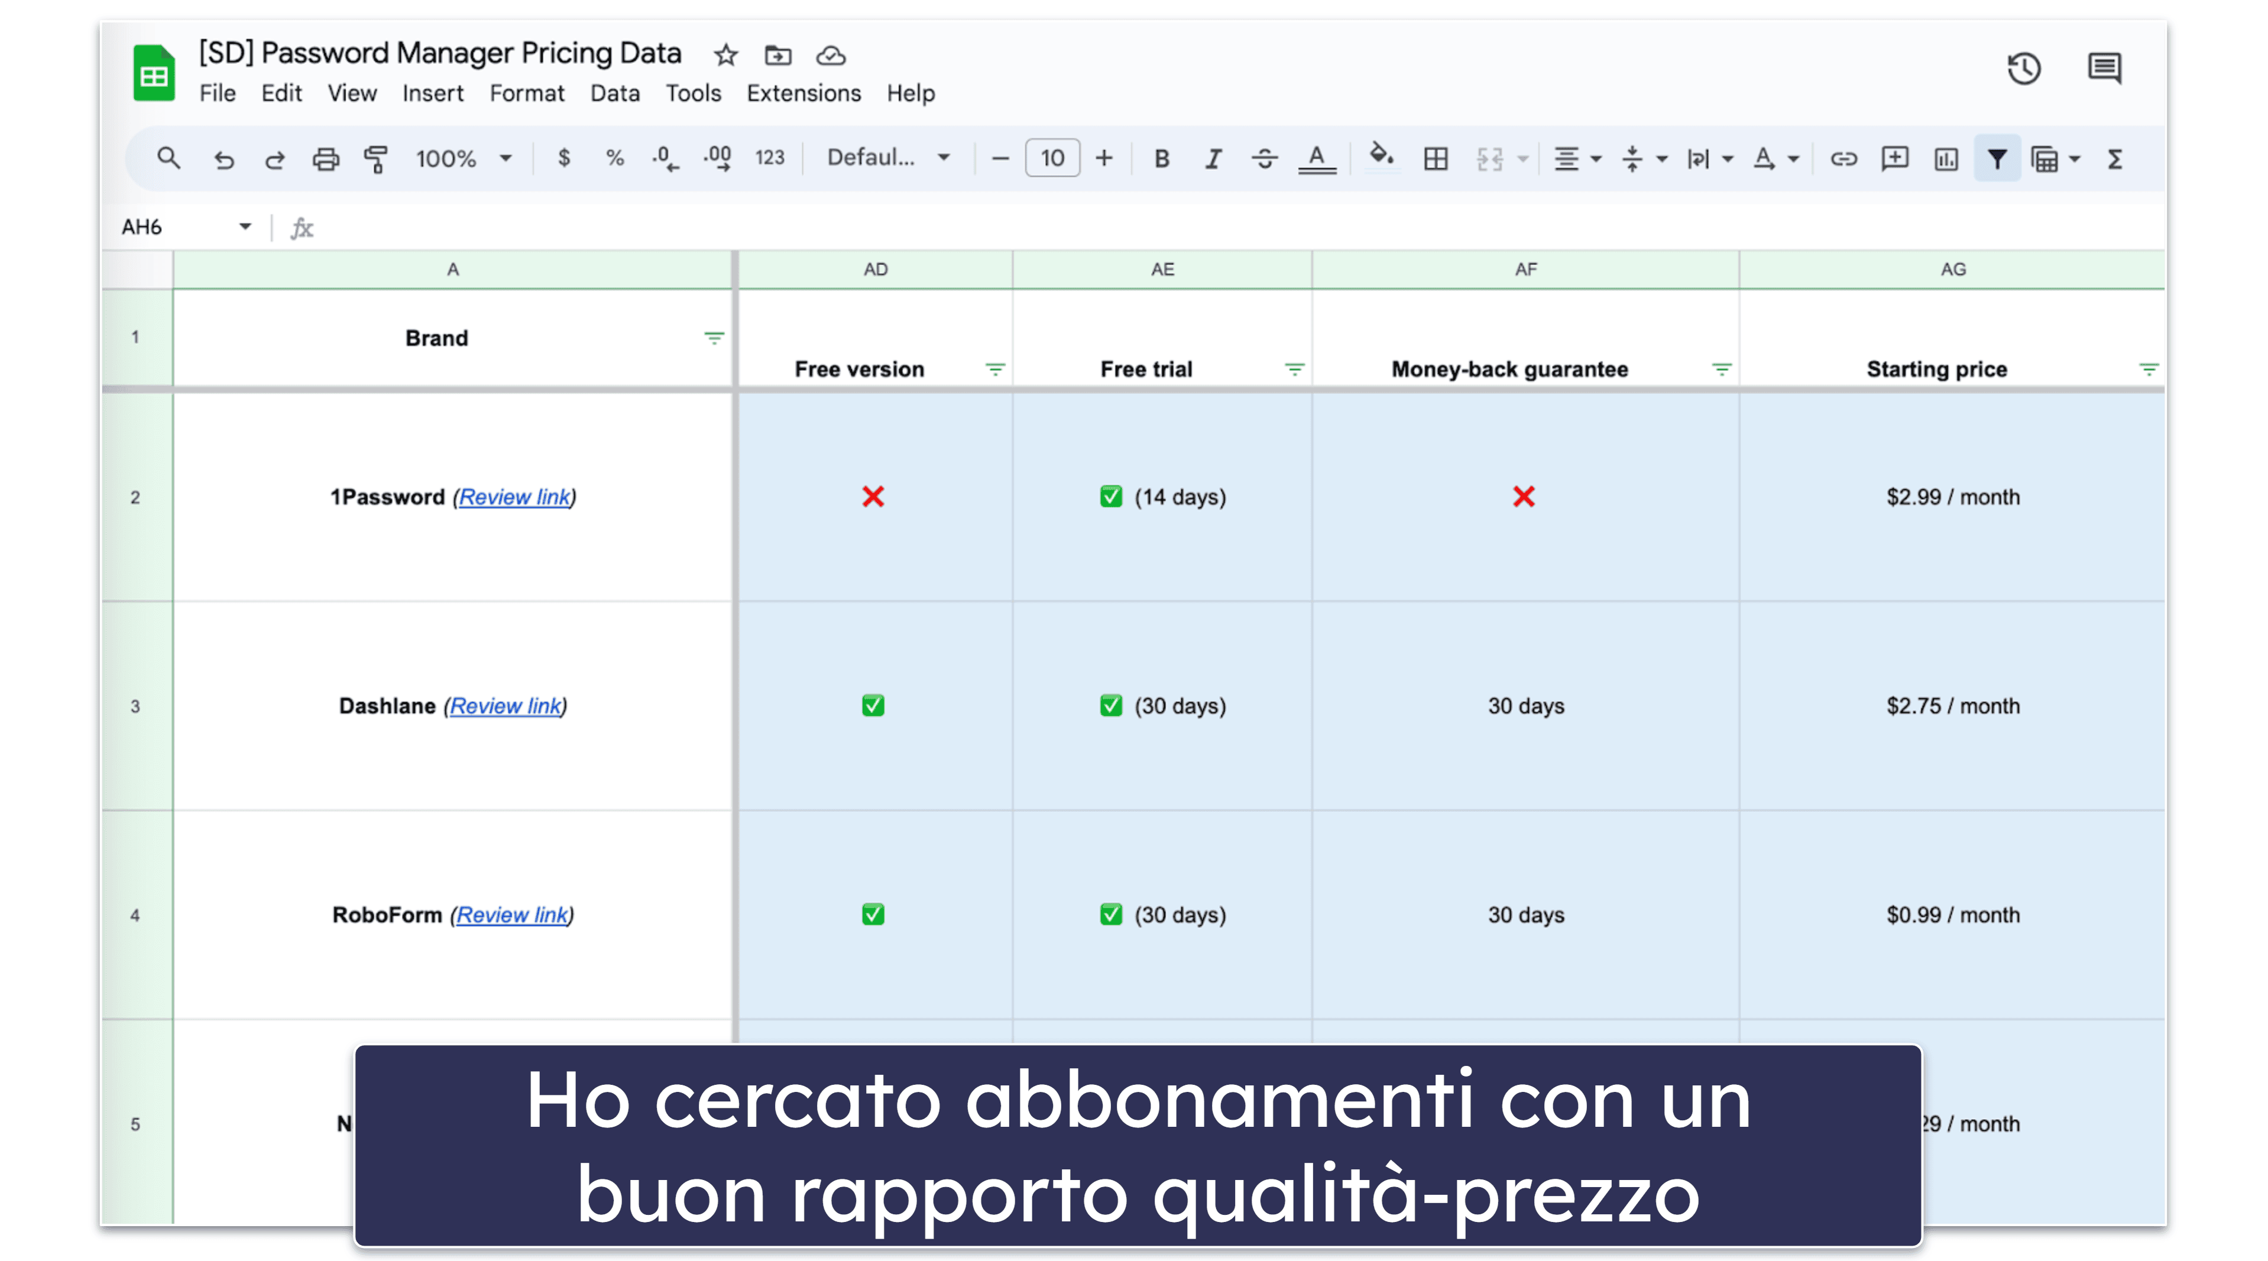This screenshot has height=1261, width=2268.
Task: Click the merge cells icon
Action: 1490,160
